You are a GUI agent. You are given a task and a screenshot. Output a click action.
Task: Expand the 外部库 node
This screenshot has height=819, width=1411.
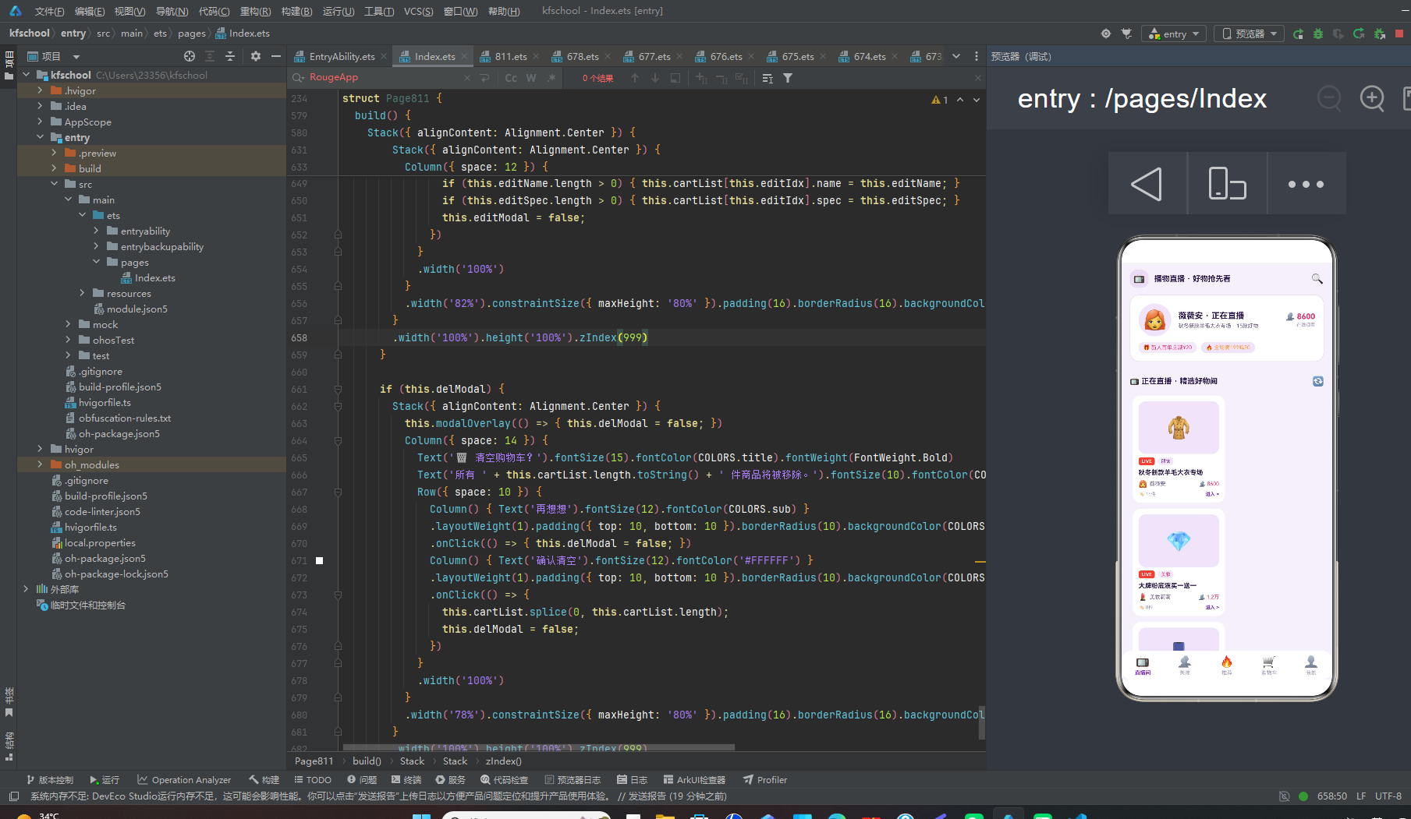[x=27, y=589]
